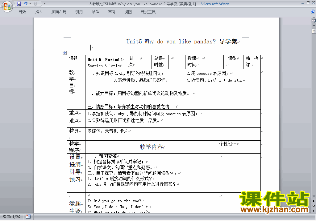Click the vertical scrollbar up arrow
Image resolution: width=316 pixels, height=221 pixels.
tap(314, 26)
